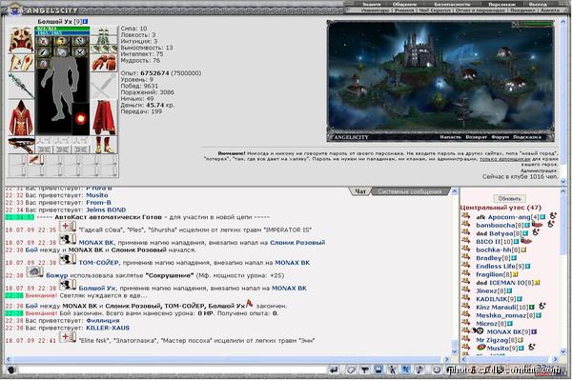572x380 pixels.
Task: Open the smiley emoticon picker
Action: click(437, 370)
